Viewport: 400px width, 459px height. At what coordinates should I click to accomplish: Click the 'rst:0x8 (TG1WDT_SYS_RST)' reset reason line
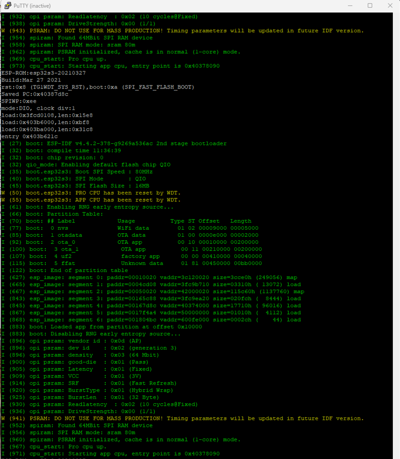pos(97,87)
